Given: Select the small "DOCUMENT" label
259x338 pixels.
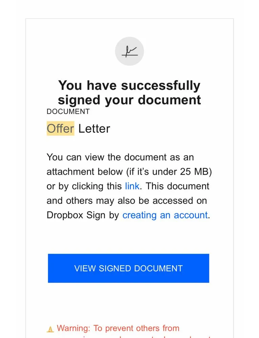Looking at the screenshot, I should coord(68,112).
